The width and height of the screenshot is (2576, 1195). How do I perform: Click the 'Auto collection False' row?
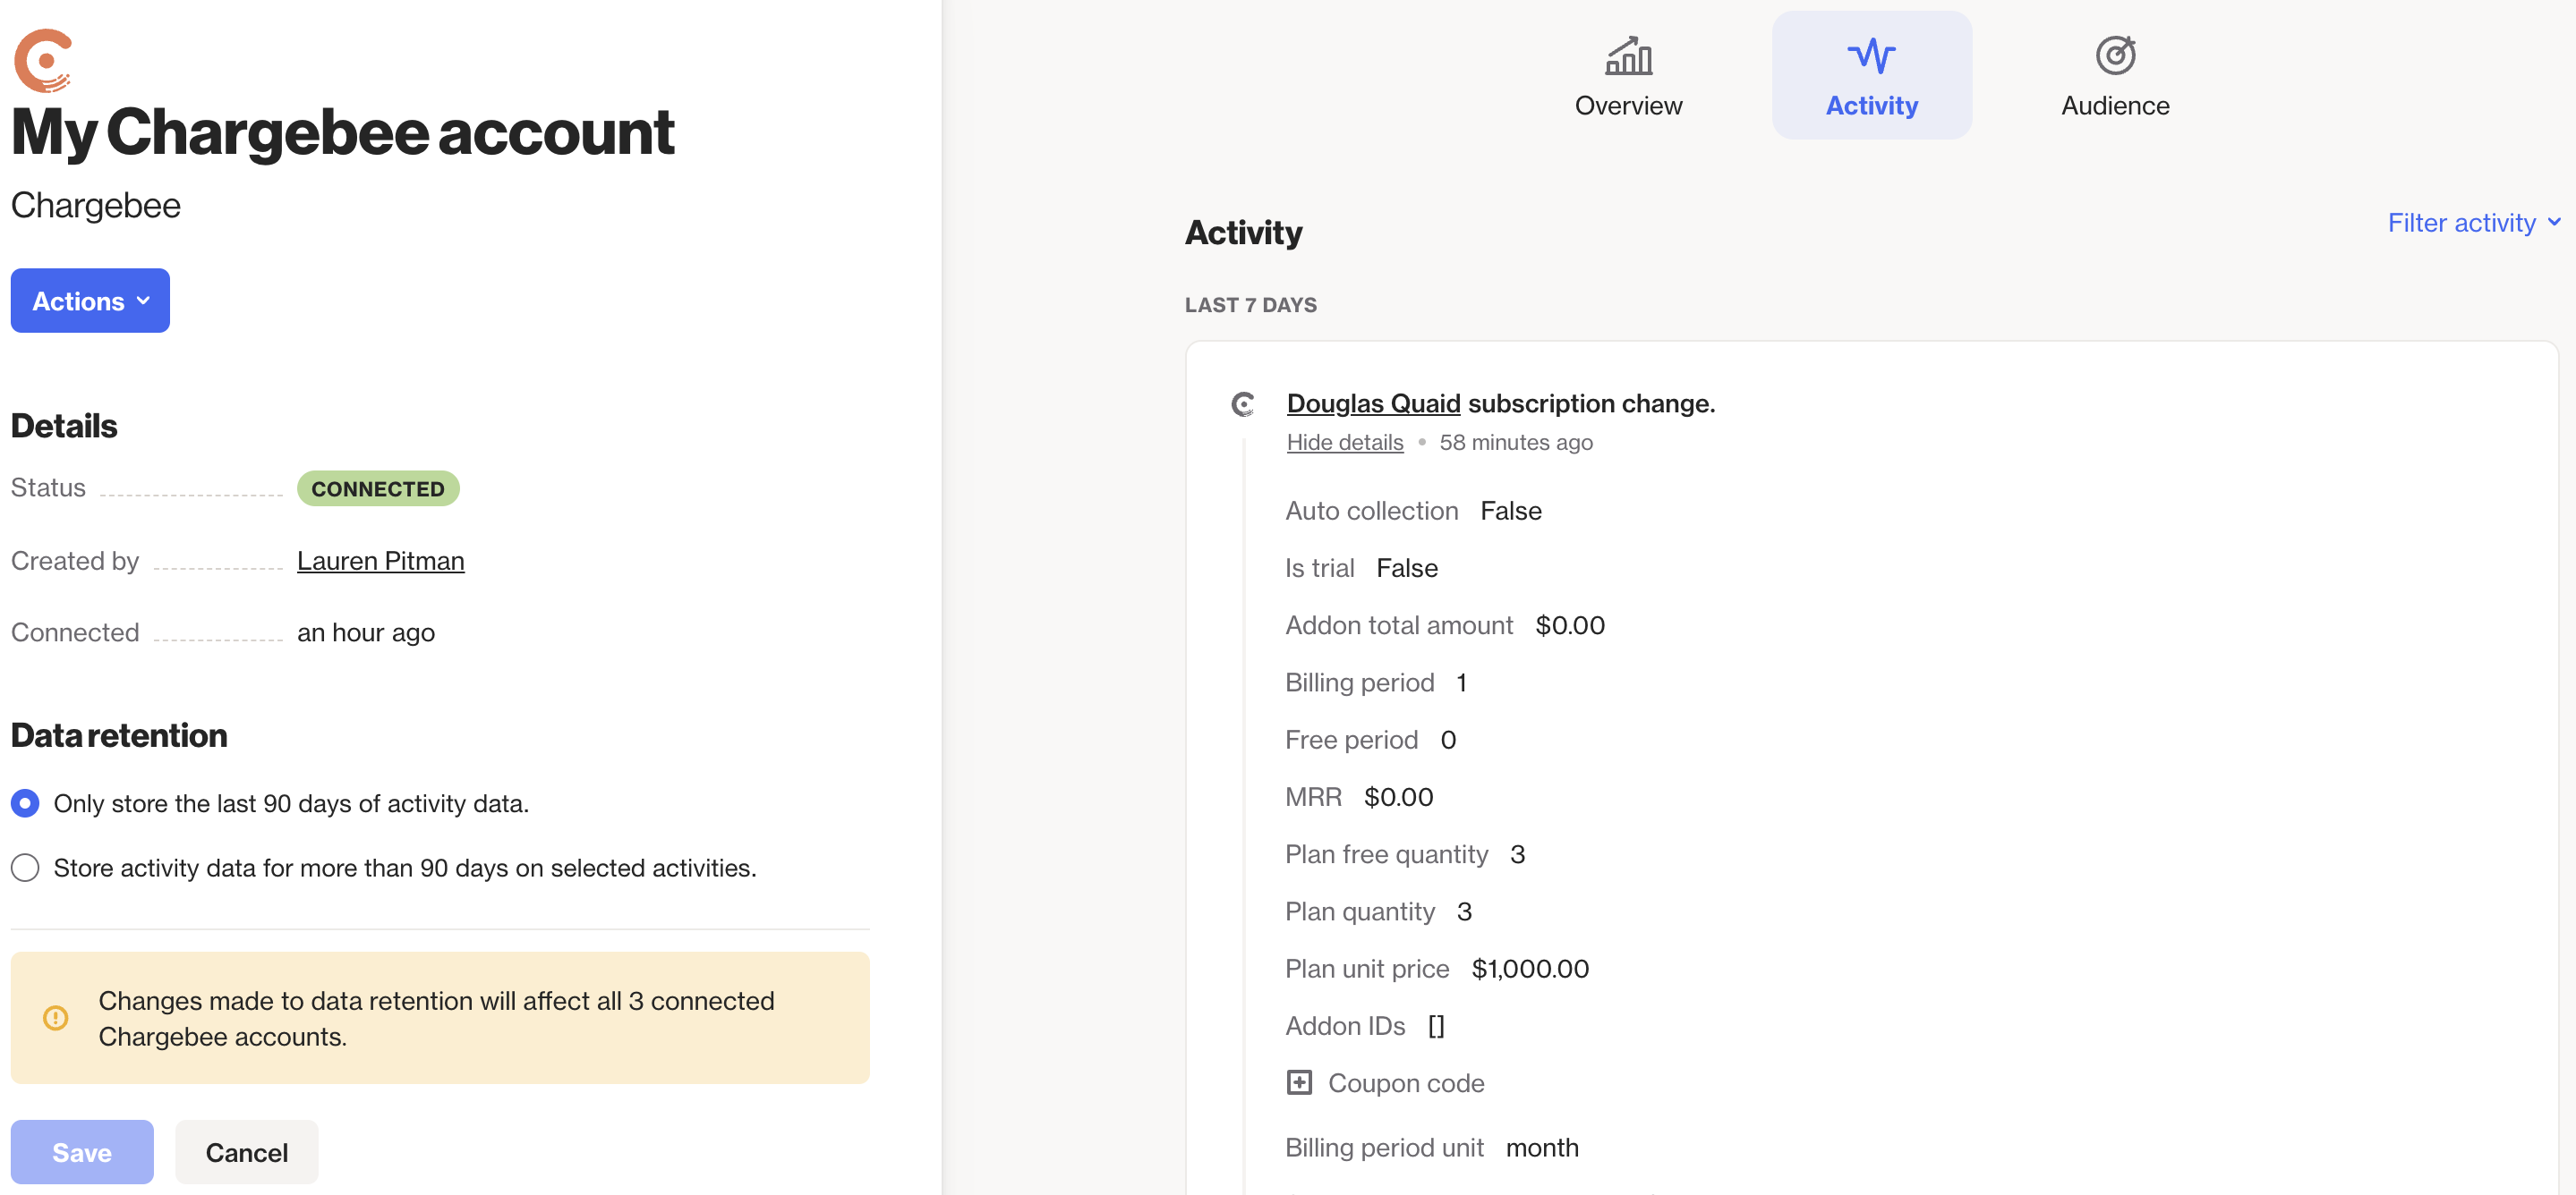1413,511
